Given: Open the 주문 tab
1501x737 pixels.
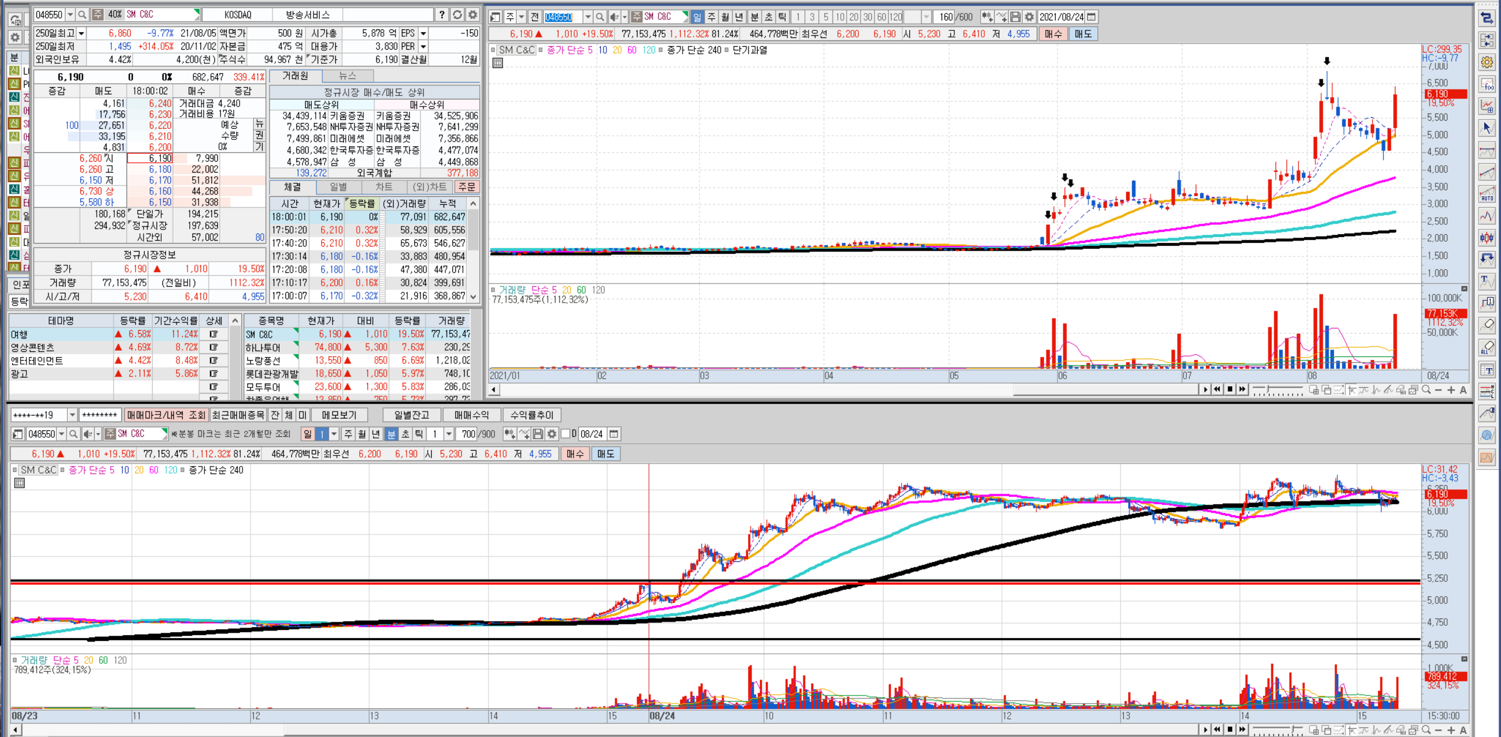Looking at the screenshot, I should coord(467,187).
